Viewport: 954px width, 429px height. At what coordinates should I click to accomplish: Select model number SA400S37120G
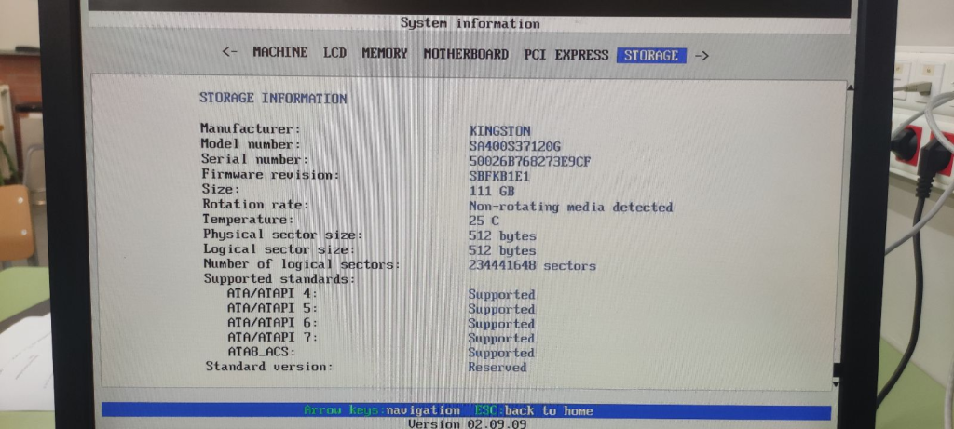click(514, 146)
